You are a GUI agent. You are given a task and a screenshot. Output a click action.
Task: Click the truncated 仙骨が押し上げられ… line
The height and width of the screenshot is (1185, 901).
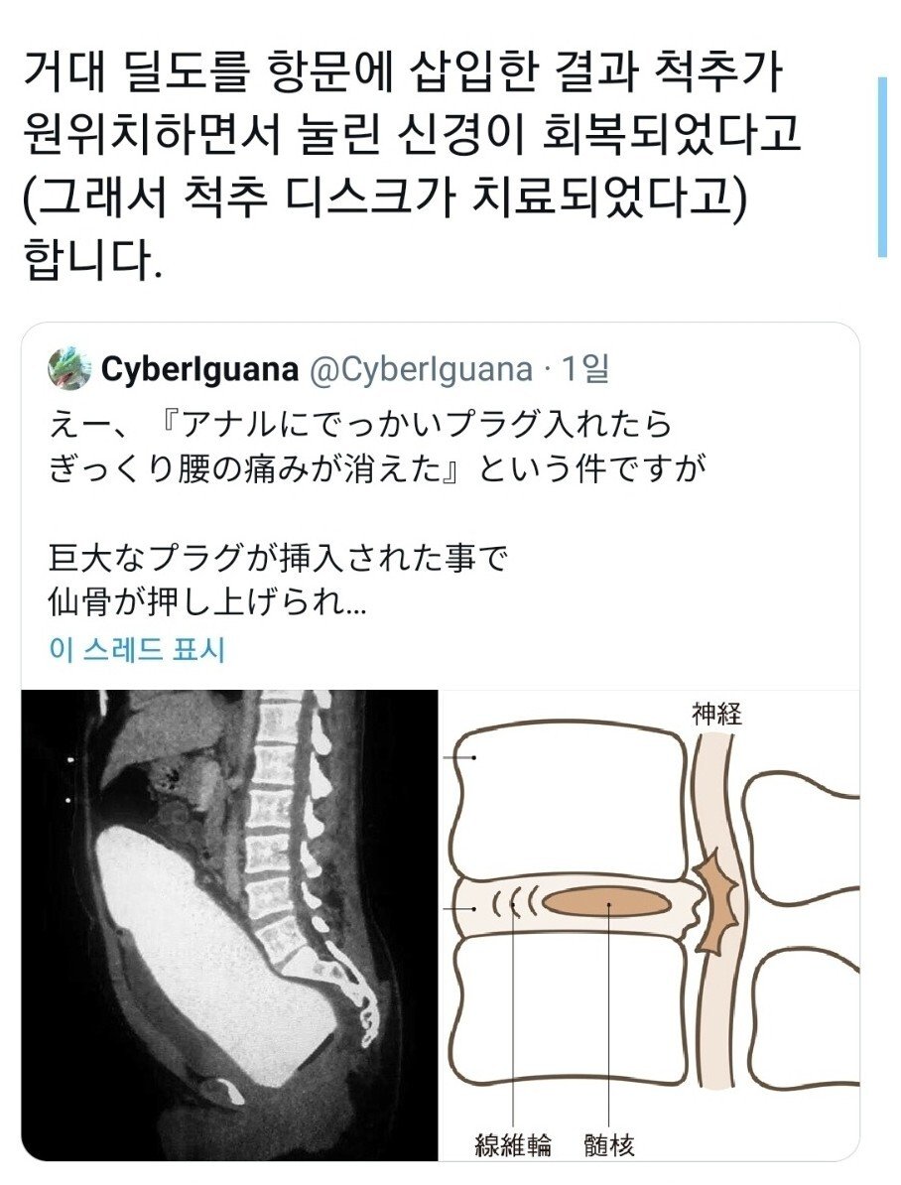click(x=207, y=600)
